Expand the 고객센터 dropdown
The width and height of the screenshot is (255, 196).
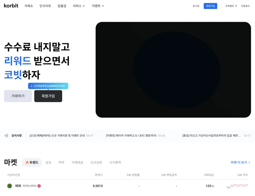231,6
